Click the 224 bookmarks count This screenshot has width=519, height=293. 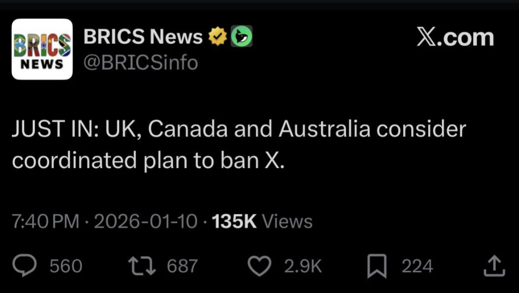pos(417,266)
